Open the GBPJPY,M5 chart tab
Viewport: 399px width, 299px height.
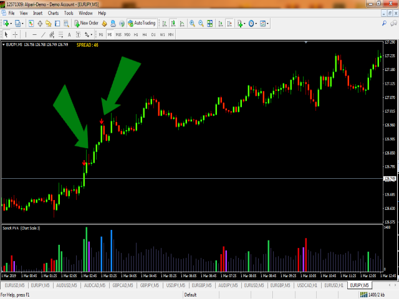click(150, 285)
